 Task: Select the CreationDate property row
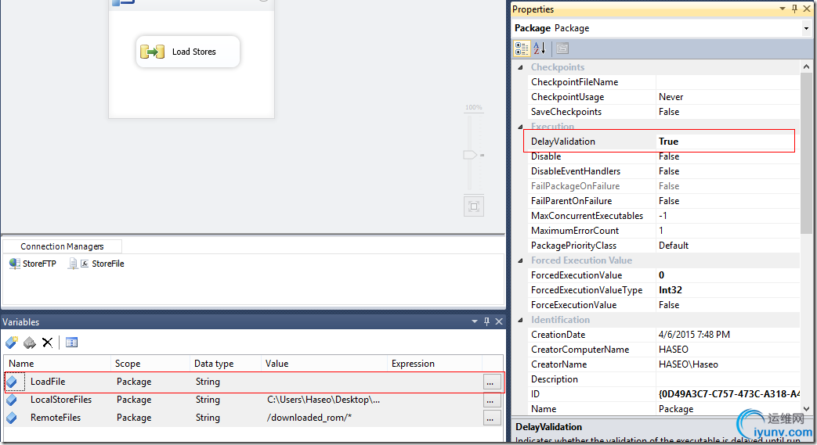(x=665, y=335)
